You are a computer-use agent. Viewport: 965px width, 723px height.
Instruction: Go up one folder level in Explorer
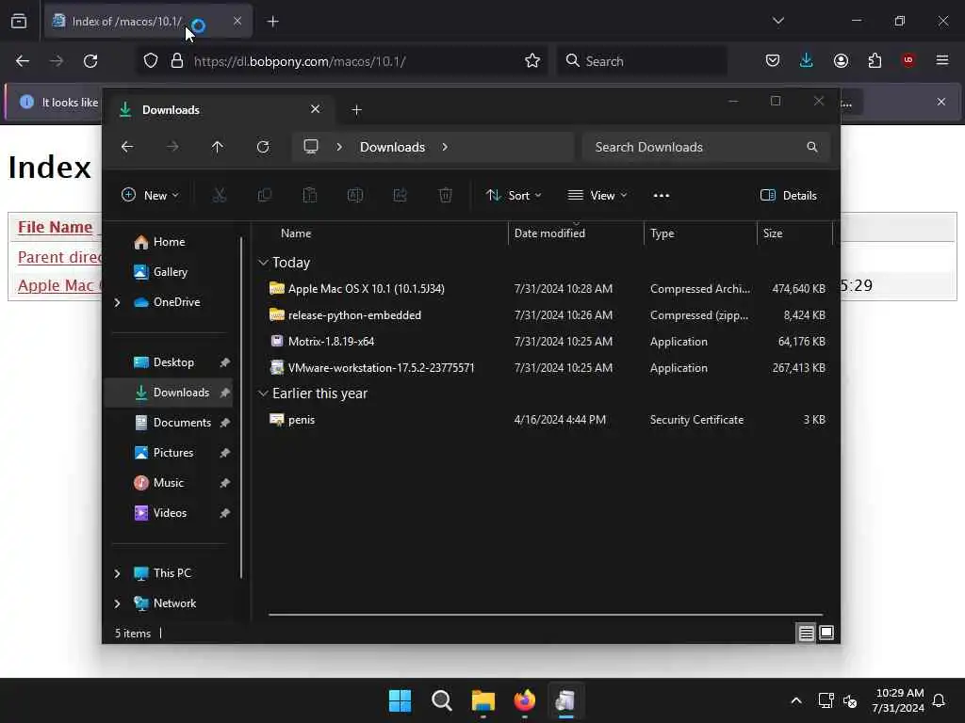(218, 147)
